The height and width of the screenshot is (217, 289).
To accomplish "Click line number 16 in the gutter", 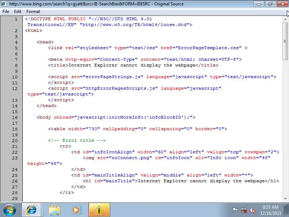I will pos(15,118).
